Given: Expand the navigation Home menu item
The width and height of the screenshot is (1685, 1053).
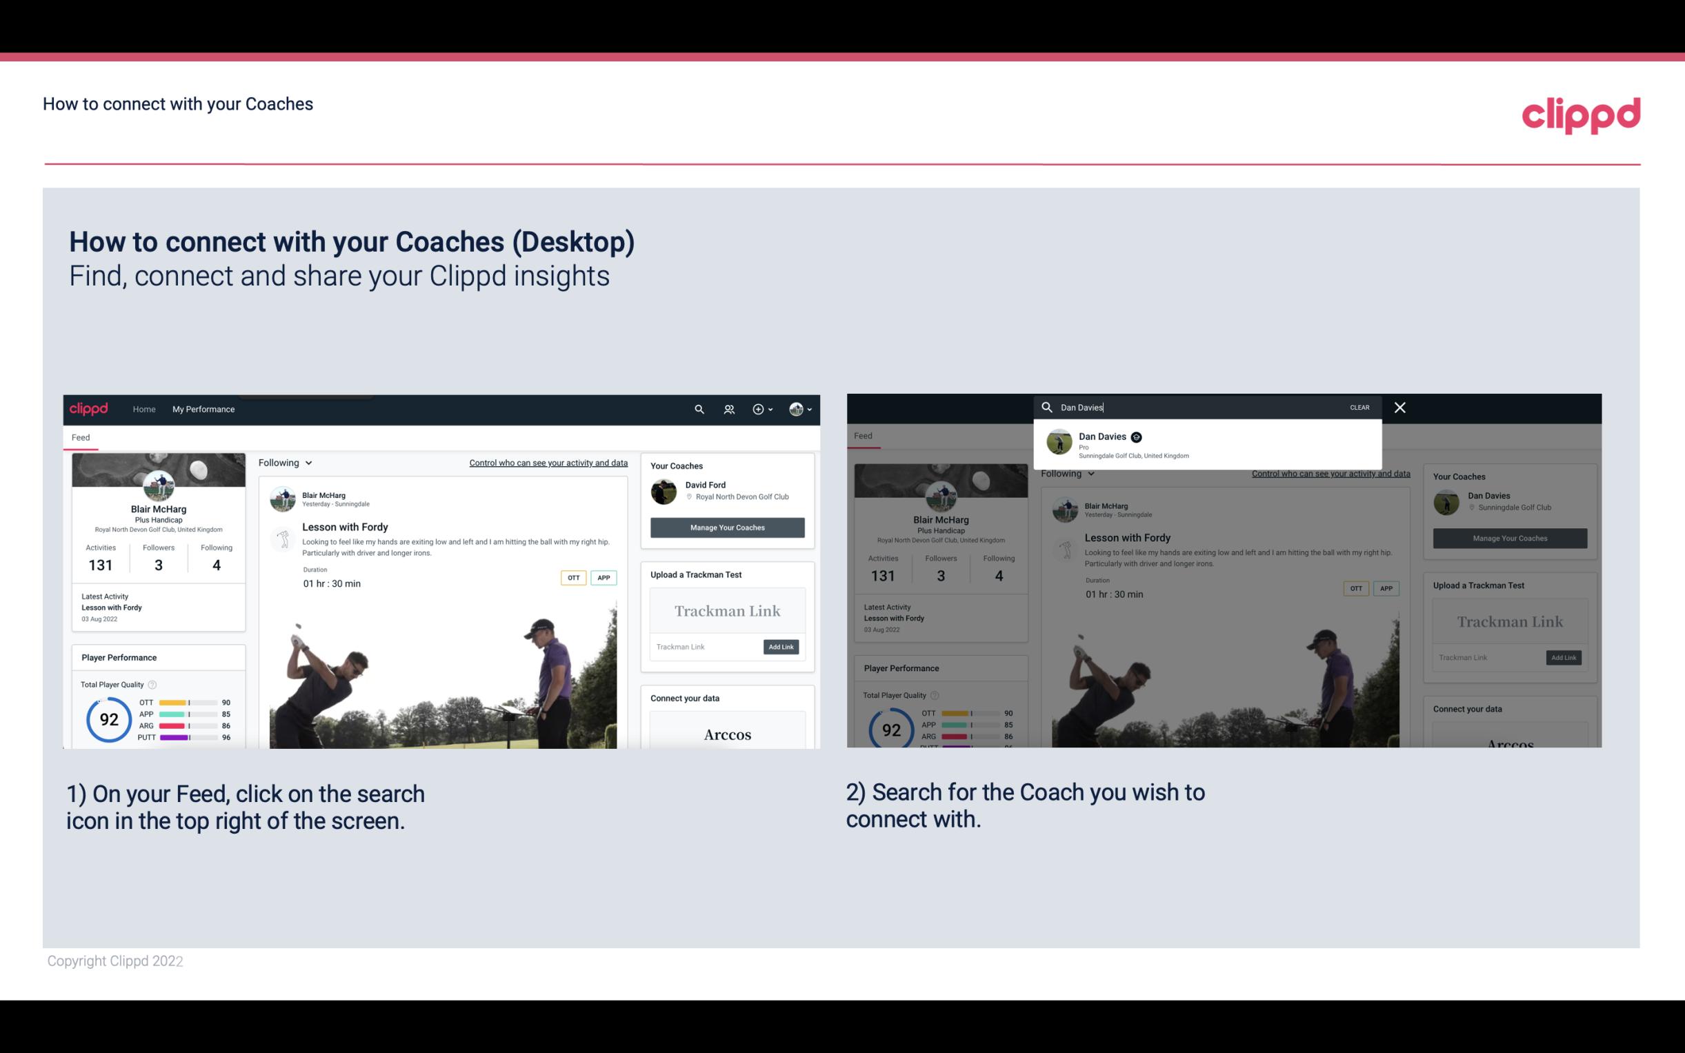Looking at the screenshot, I should coord(144,409).
